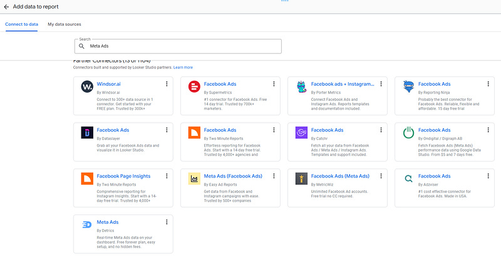Open the Windsor.ai connector title

tap(108, 84)
